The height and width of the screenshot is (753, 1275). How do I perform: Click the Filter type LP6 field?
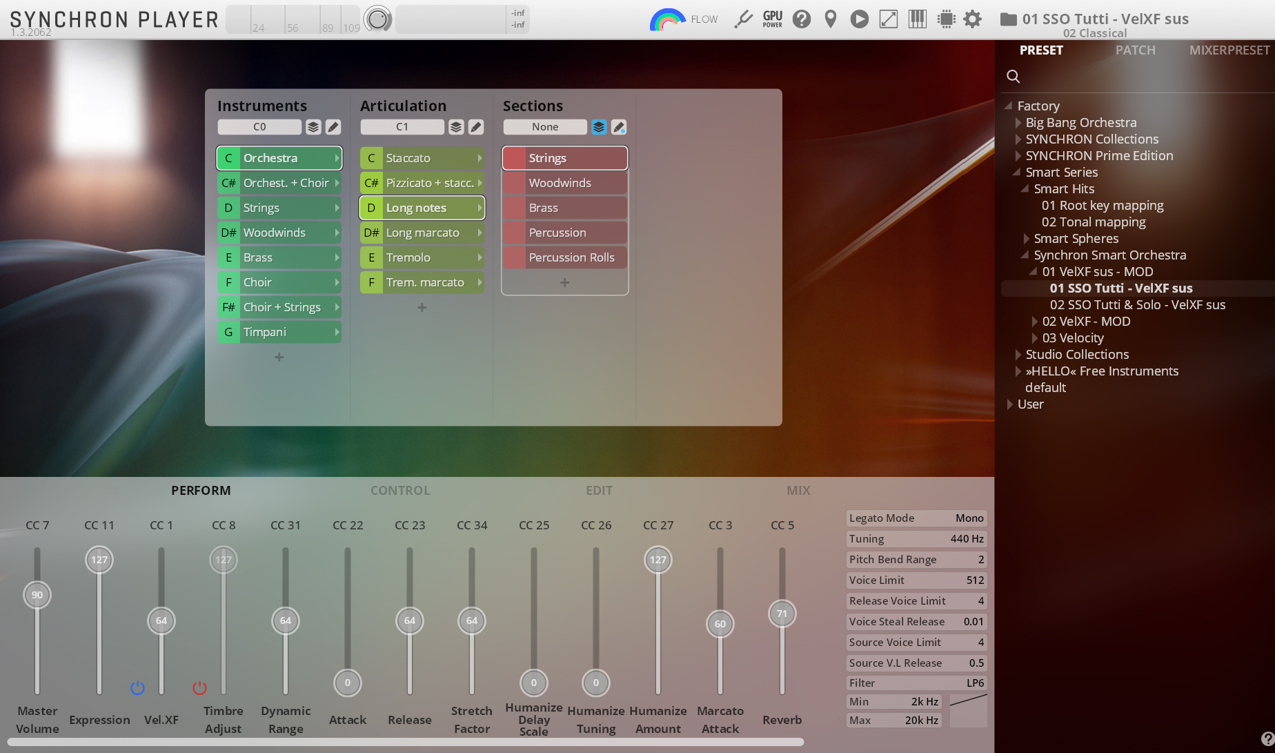coord(916,683)
